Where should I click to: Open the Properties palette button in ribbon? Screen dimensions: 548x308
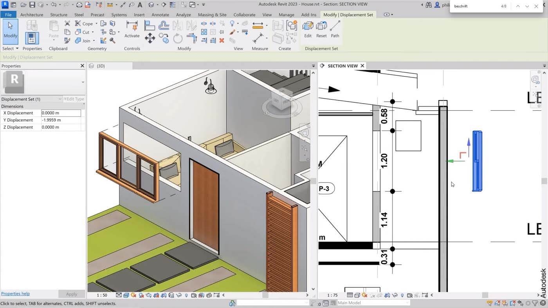32,38
